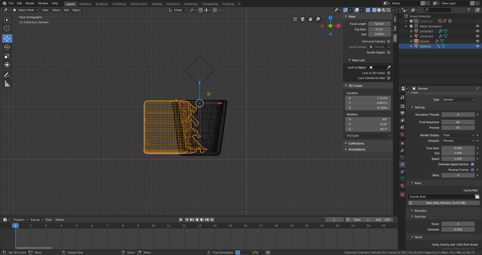482x255 pixels.
Task: Enable the Lock Camera to View checkbox
Action: click(388, 78)
